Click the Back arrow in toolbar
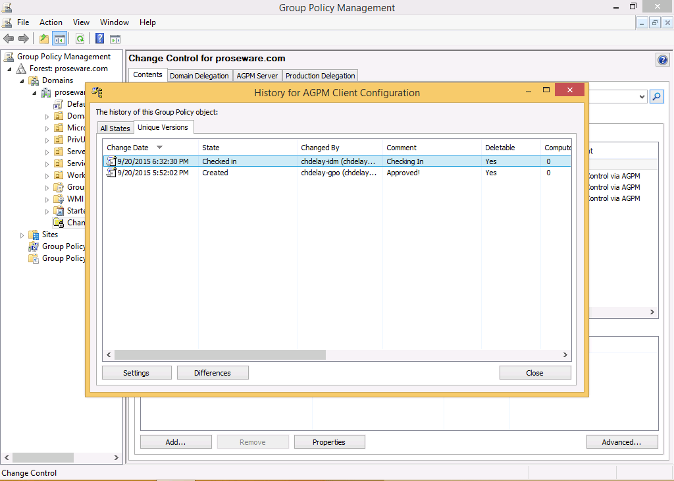 pyautogui.click(x=9, y=39)
